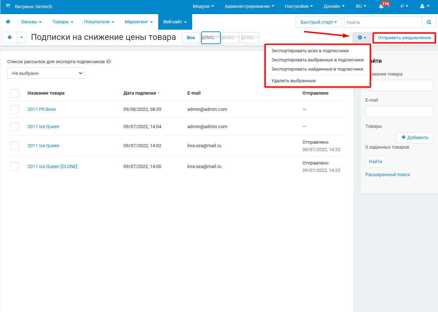Open the gear actions menu

pyautogui.click(x=362, y=37)
